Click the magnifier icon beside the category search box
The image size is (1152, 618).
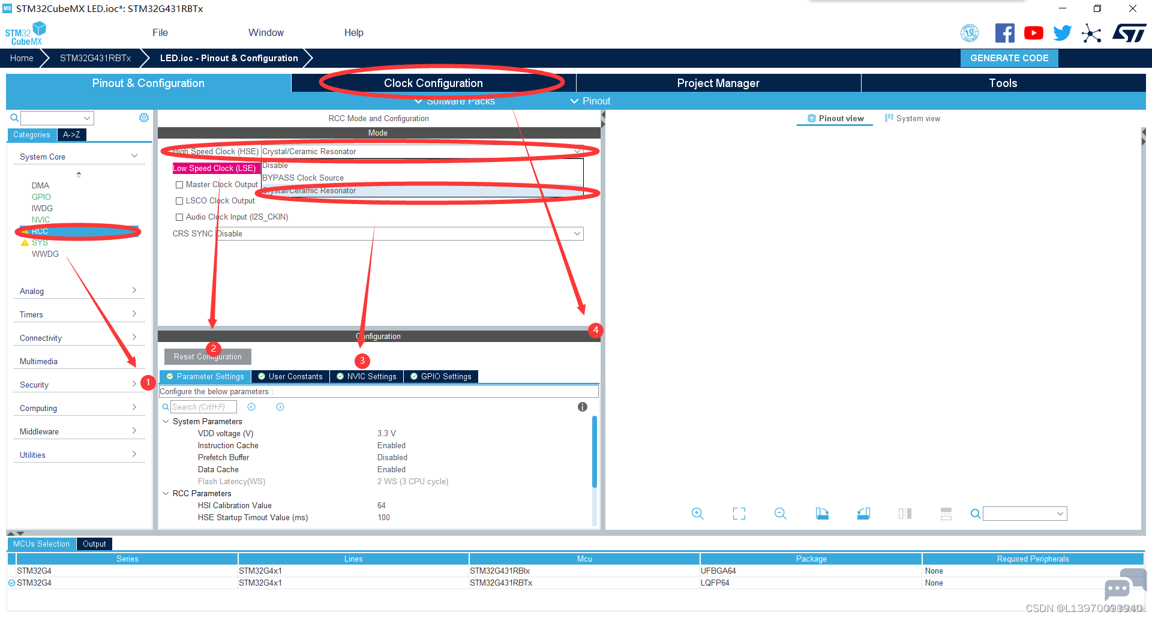(14, 118)
